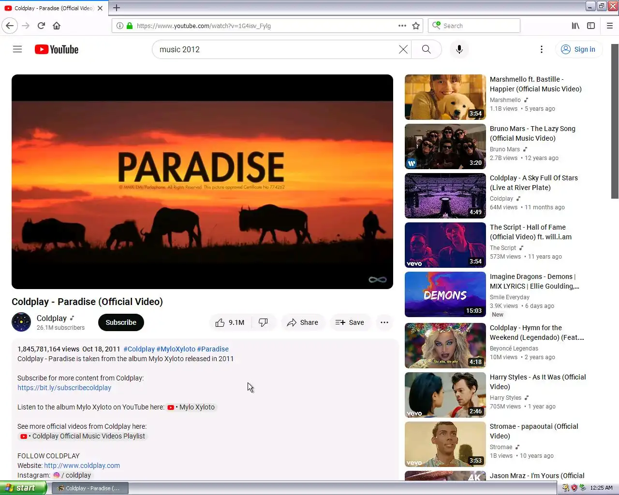Close the Coldplay Paradise tab
Viewport: 619px width, 495px height.
(100, 8)
